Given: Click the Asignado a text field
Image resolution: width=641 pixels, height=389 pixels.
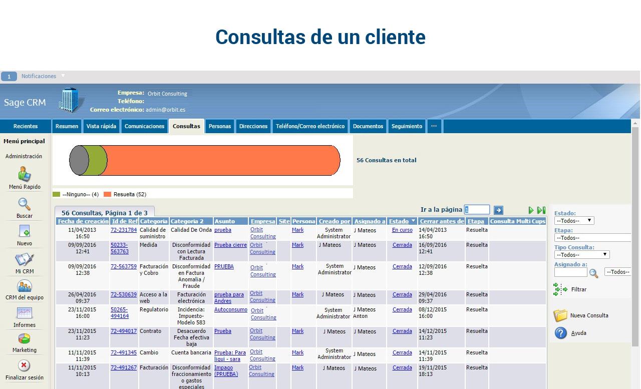Looking at the screenshot, I should coord(570,272).
